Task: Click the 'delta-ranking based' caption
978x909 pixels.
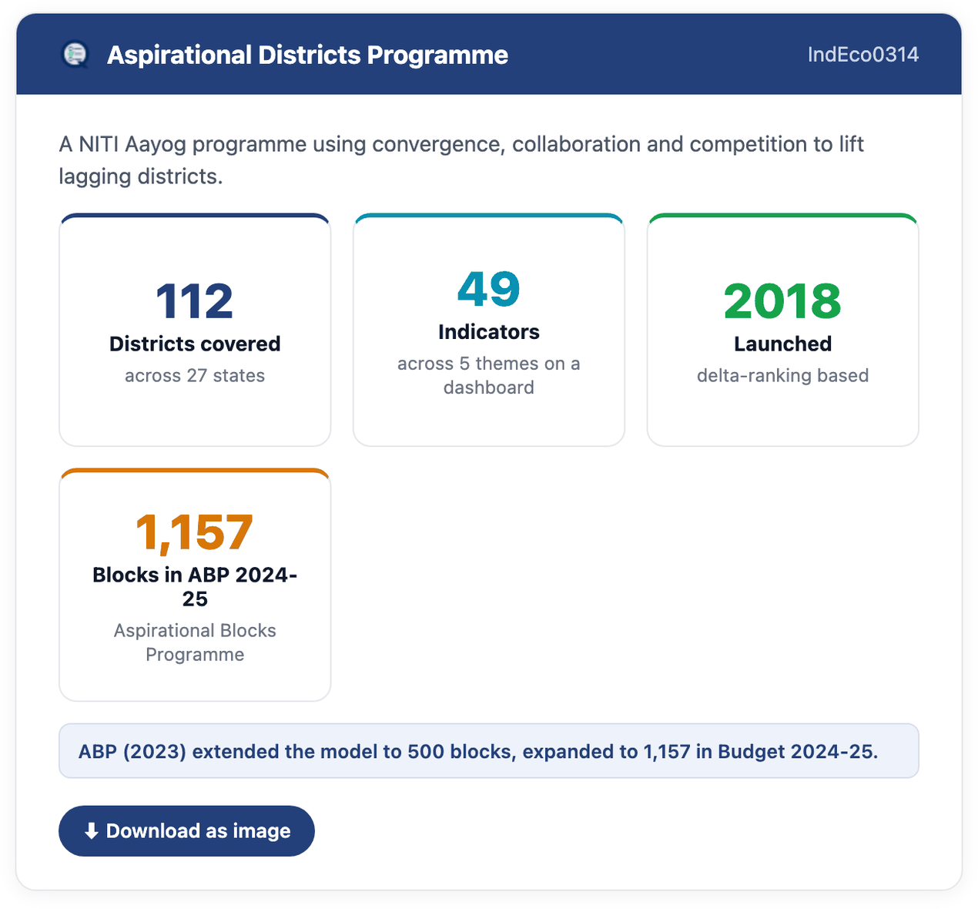Action: [782, 376]
